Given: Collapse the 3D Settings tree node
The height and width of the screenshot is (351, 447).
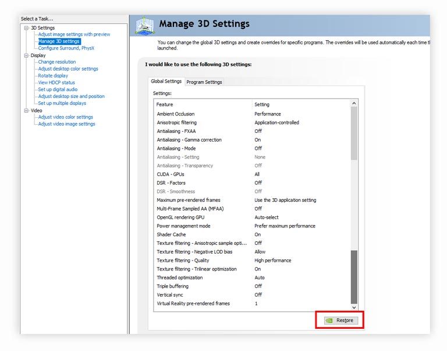Looking at the screenshot, I should coord(27,28).
